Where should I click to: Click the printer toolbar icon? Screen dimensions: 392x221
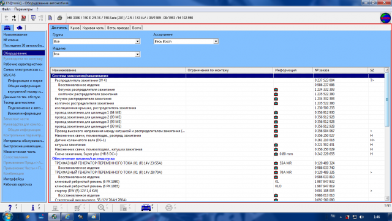(x=59, y=18)
